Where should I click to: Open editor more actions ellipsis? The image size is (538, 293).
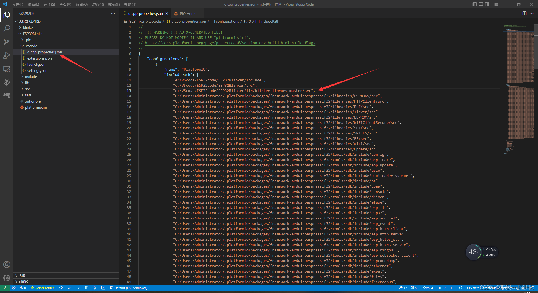click(532, 13)
